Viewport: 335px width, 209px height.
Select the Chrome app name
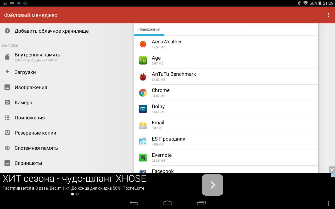[x=161, y=90]
